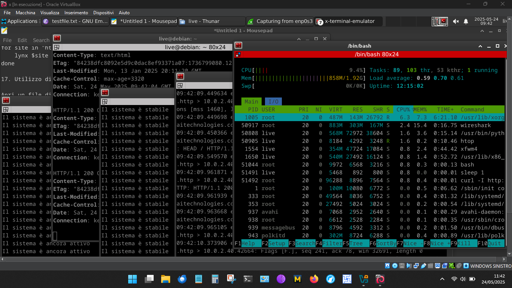Image resolution: width=512 pixels, height=288 pixels.
Task: Select the xfwm4 process row in htop
Action: (x=369, y=149)
